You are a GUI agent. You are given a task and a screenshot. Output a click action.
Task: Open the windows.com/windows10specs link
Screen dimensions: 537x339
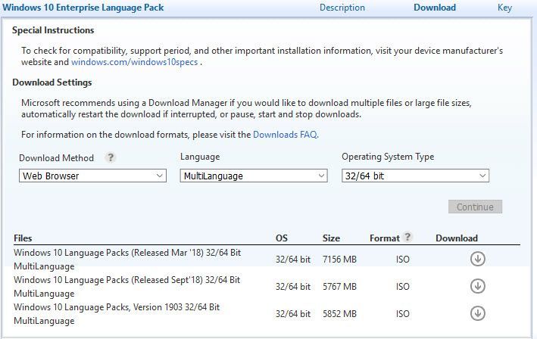(136, 62)
